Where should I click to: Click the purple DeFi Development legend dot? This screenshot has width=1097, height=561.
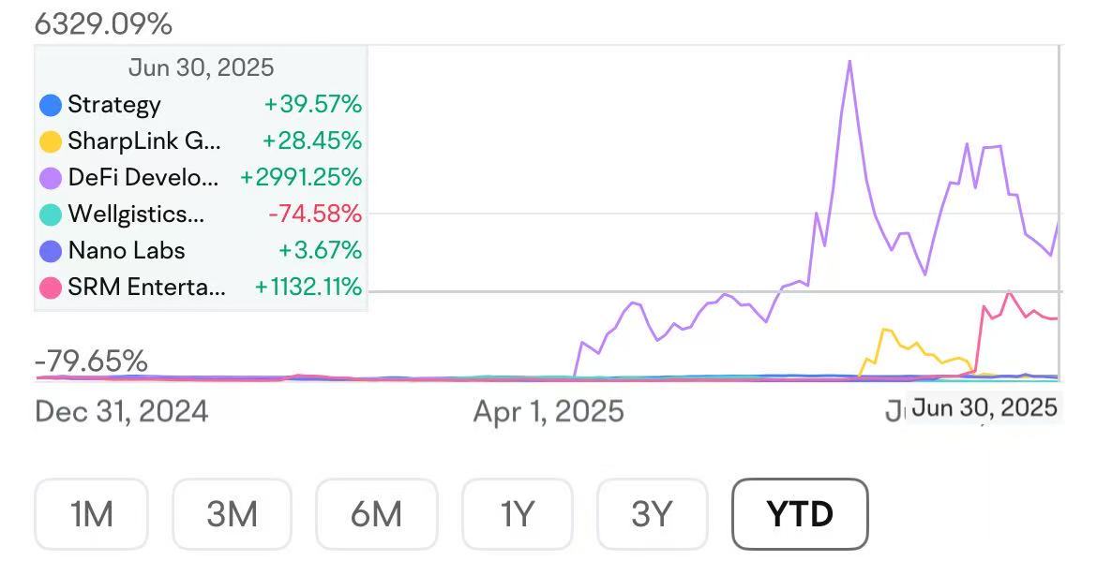pos(51,178)
